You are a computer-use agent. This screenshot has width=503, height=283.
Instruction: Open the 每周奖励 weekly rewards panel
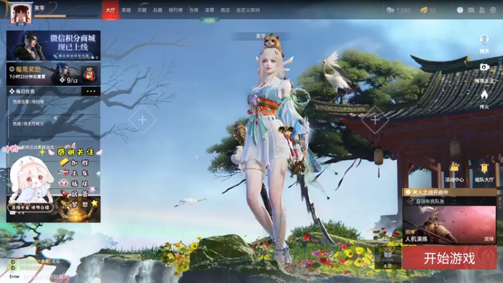[53, 74]
